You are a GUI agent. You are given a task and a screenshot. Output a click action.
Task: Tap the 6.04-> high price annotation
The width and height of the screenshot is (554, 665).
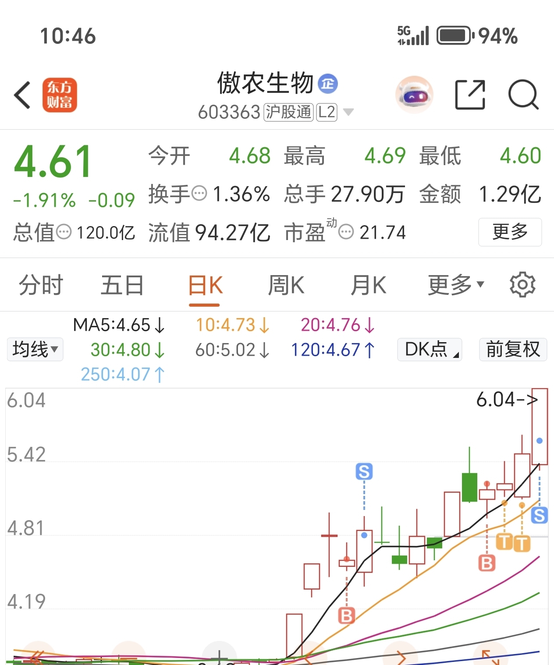pyautogui.click(x=507, y=400)
